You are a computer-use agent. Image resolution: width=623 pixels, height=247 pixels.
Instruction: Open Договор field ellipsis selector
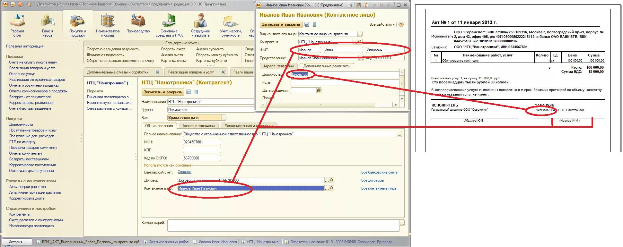pos(327,180)
